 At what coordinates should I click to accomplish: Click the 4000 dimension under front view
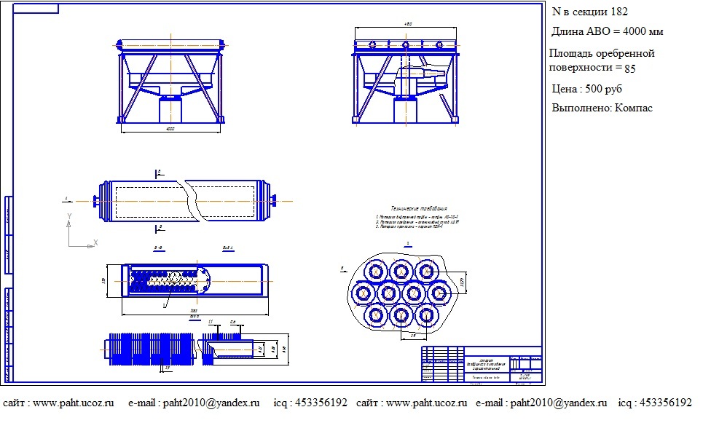pos(170,129)
